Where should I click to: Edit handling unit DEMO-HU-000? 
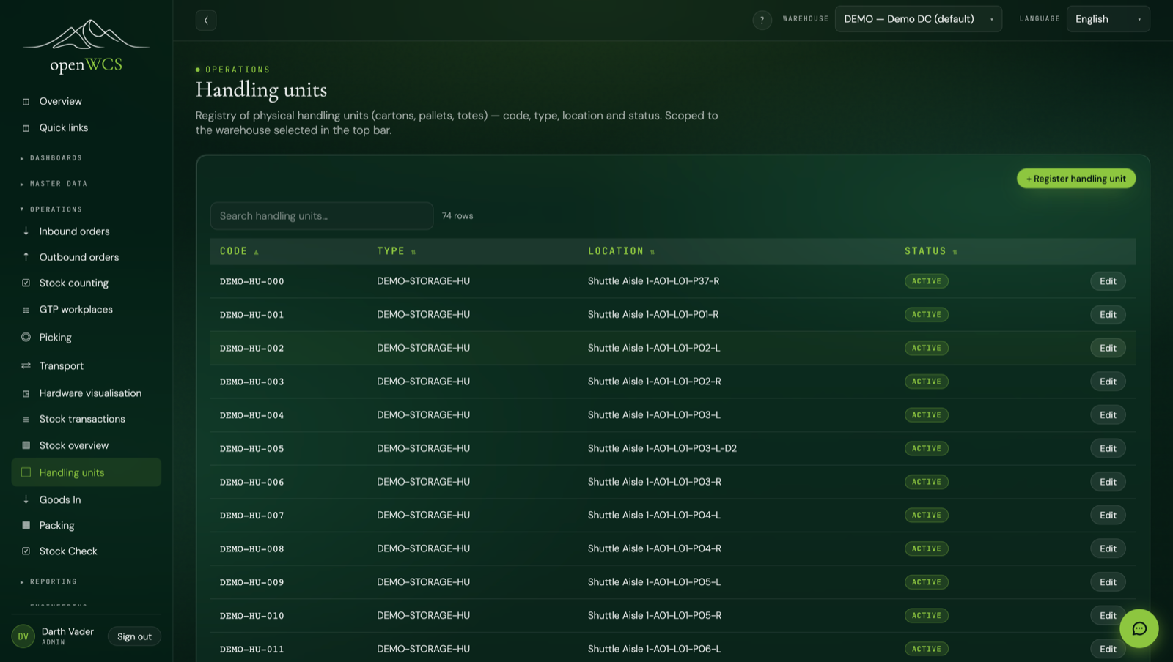[x=1108, y=281]
